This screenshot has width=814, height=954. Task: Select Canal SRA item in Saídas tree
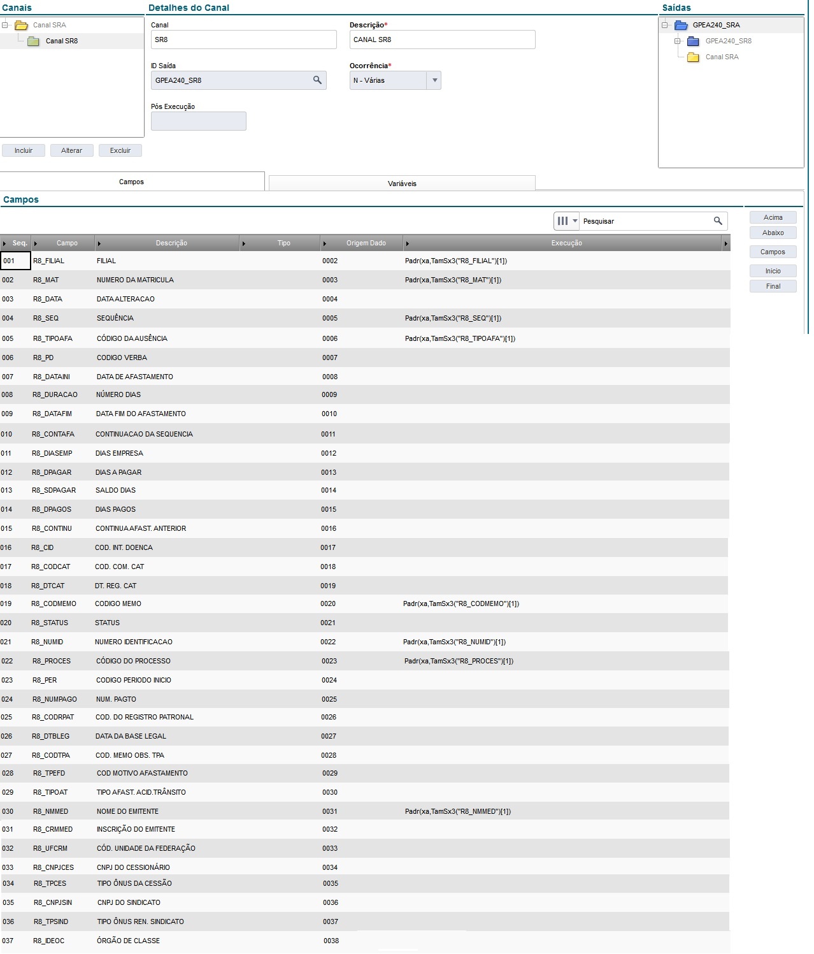tap(722, 57)
